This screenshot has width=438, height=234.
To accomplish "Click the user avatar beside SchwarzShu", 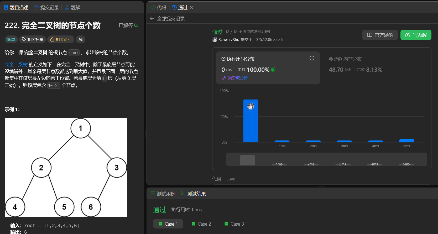I will pyautogui.click(x=215, y=39).
